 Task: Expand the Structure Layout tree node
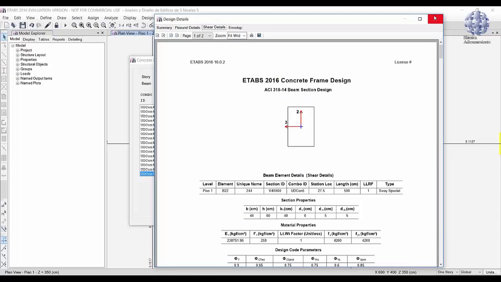pyautogui.click(x=18, y=55)
